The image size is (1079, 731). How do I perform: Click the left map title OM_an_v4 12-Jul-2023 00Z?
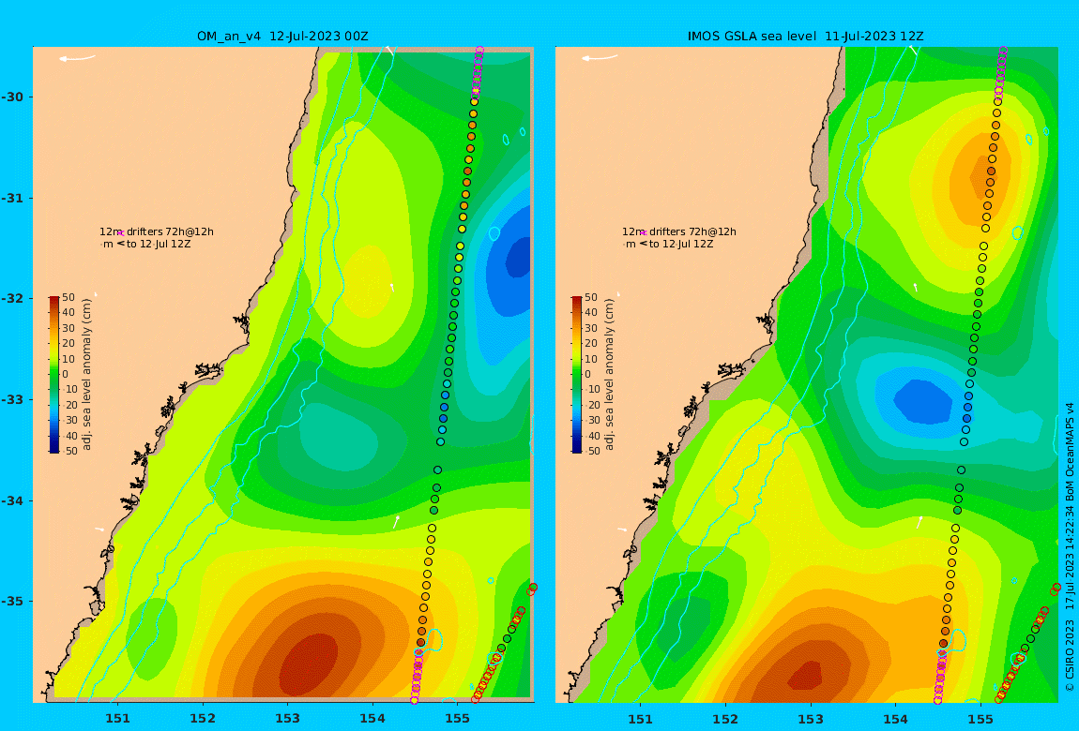pyautogui.click(x=282, y=37)
